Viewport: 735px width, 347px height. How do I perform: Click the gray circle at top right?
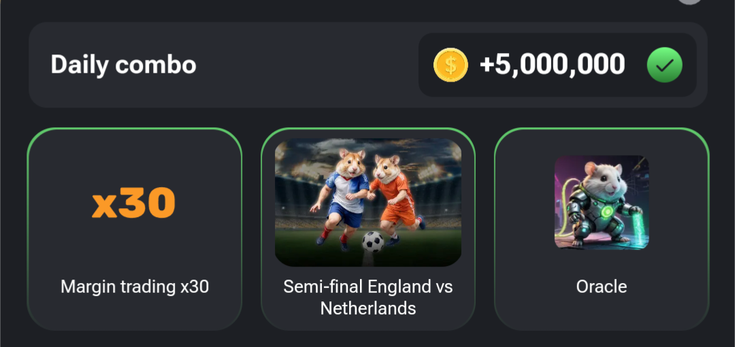tap(689, 2)
